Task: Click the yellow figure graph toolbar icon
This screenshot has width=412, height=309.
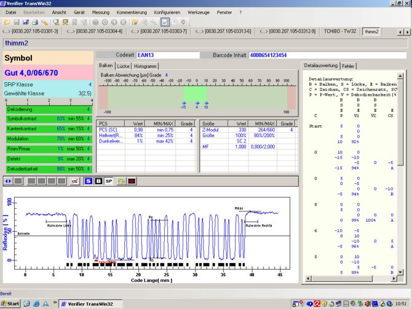Action: point(121,181)
